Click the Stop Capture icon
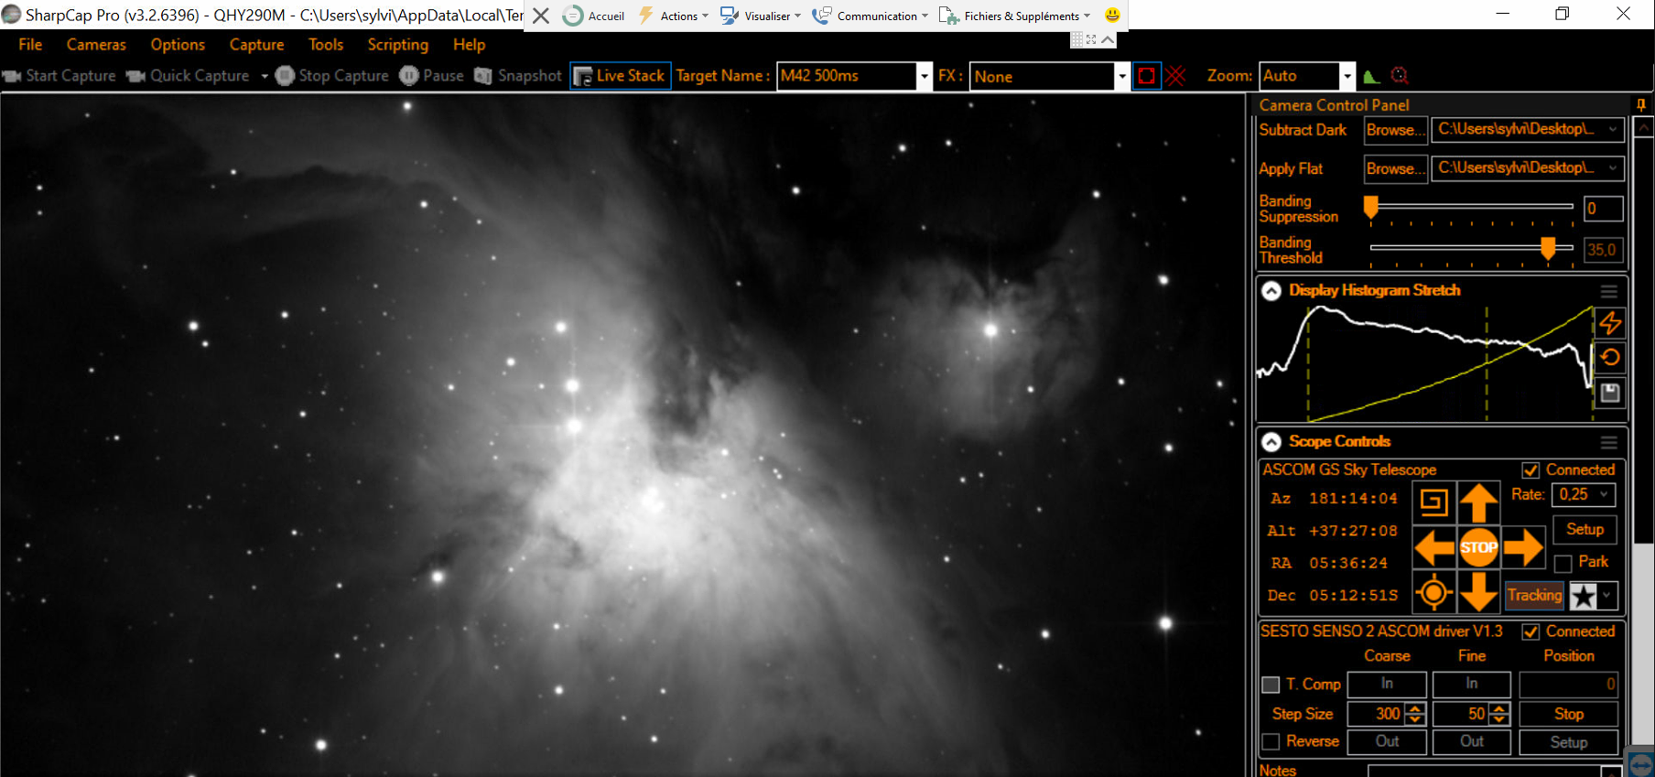This screenshot has height=777, width=1655. click(285, 75)
